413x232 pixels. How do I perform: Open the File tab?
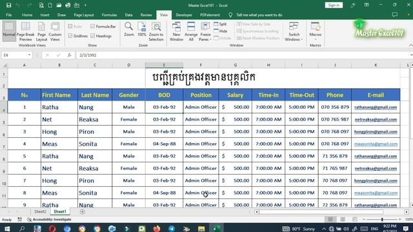(8, 15)
